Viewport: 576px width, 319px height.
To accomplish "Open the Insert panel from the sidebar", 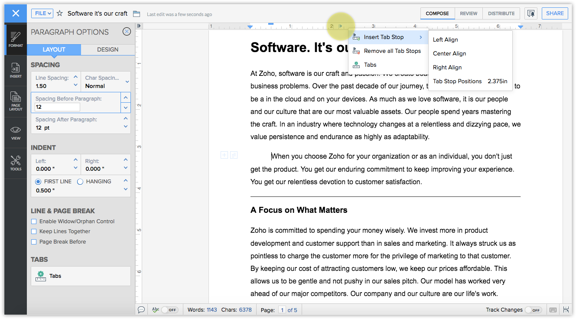I will 16,70.
